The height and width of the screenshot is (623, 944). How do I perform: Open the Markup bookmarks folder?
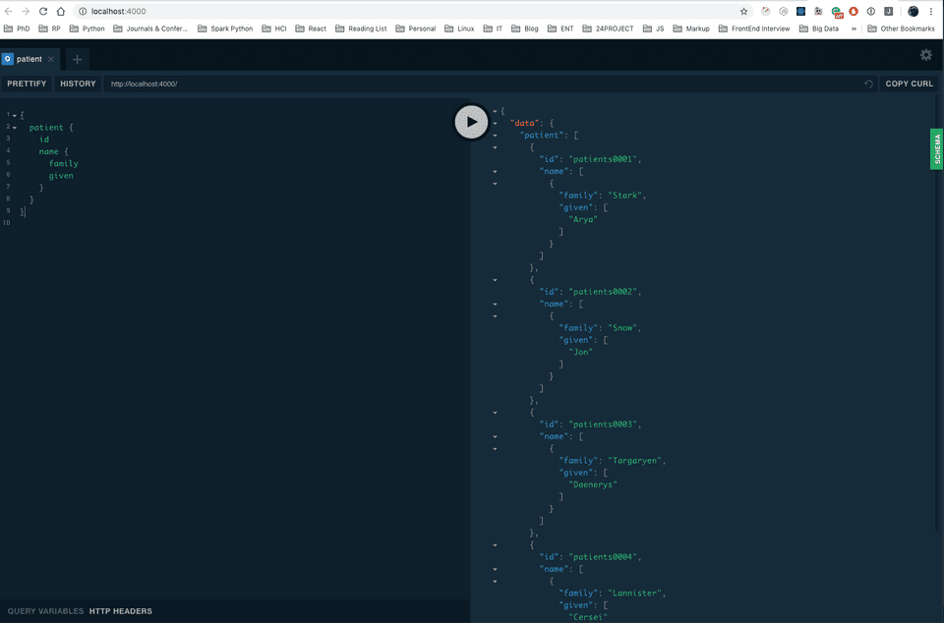[691, 28]
